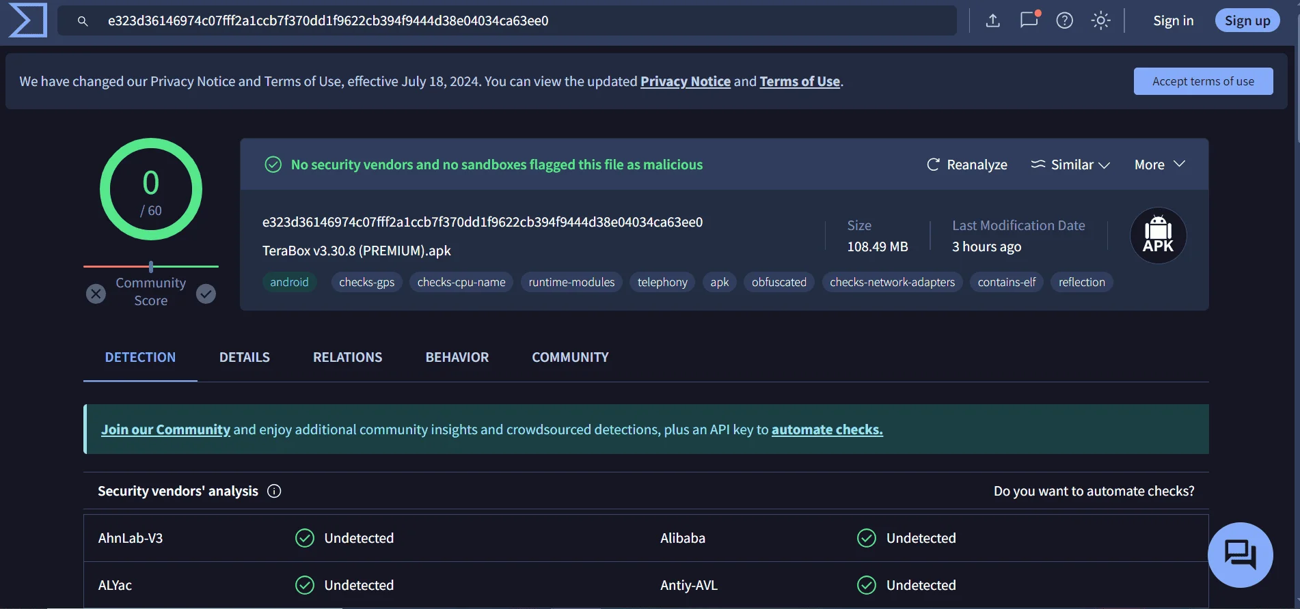Click the green check icon in the no-detections banner
Screen dimensions: 1300x609
tap(273, 165)
